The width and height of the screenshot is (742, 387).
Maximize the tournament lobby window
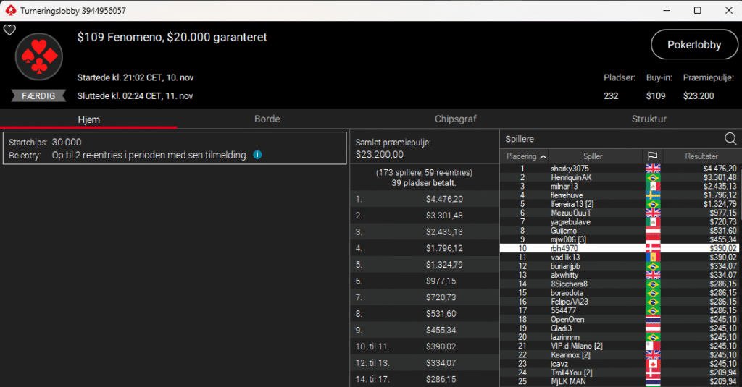(x=697, y=10)
